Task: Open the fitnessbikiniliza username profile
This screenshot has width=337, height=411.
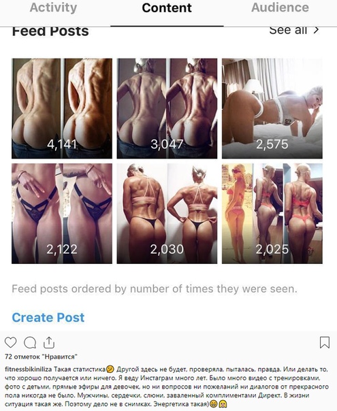Action: [x=29, y=369]
